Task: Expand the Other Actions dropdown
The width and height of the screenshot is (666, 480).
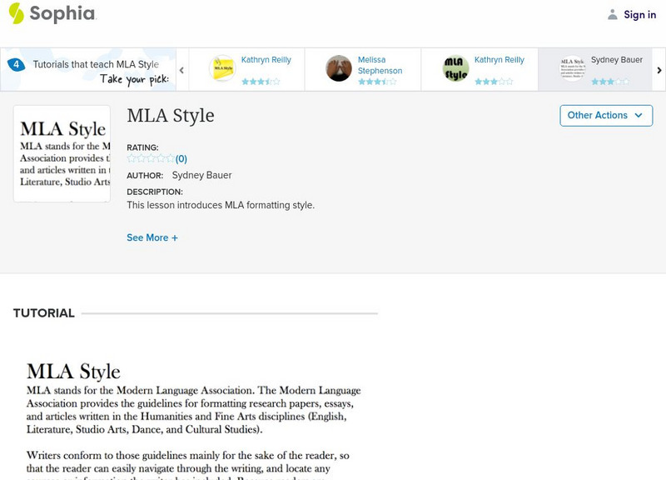Action: pos(606,116)
